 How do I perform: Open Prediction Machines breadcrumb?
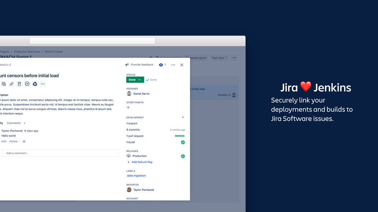coord(27,52)
